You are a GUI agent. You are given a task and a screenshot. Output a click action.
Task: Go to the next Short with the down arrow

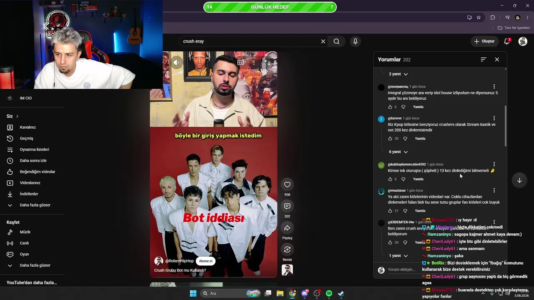click(x=519, y=180)
